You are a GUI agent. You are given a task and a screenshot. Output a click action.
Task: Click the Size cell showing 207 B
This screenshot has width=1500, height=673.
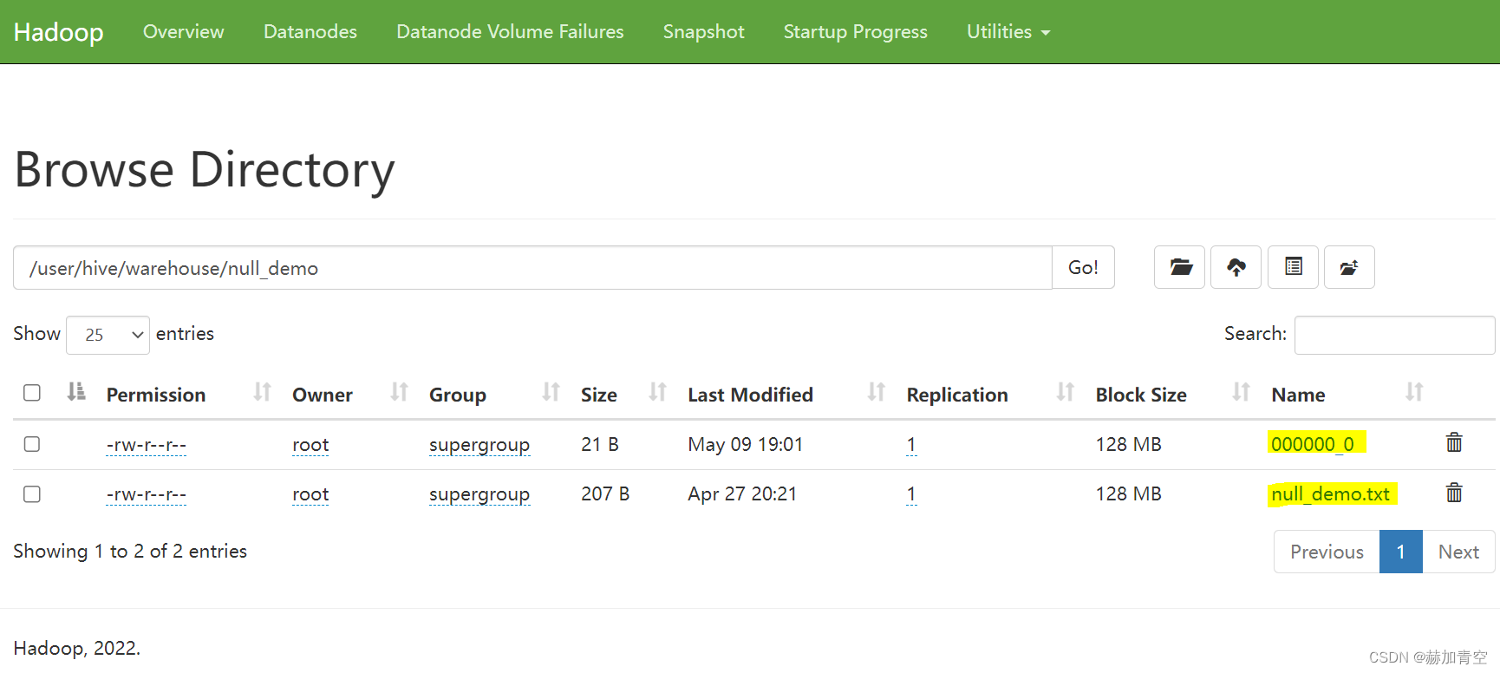(x=605, y=493)
